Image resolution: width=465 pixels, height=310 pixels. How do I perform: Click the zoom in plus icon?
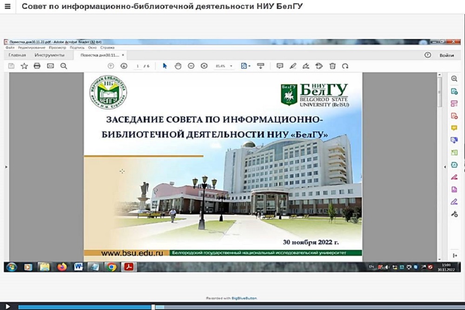point(204,66)
